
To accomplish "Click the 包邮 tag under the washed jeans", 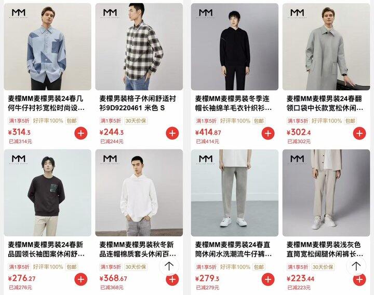I will [259, 267].
